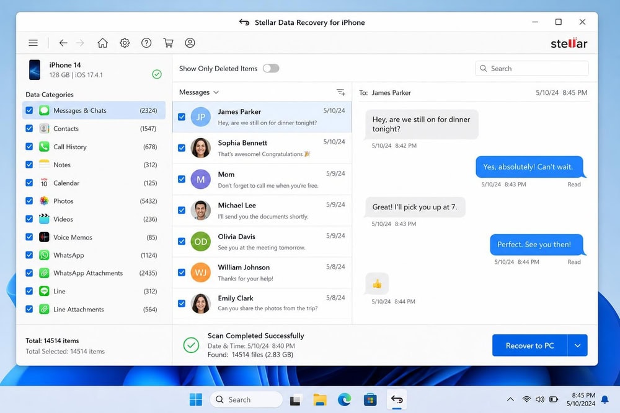Click the Call History phone icon
The image size is (620, 413).
44,147
